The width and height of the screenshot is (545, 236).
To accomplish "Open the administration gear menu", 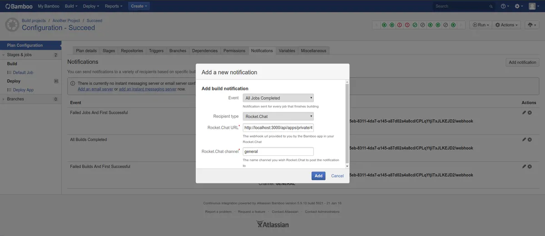I will tap(519, 6).
